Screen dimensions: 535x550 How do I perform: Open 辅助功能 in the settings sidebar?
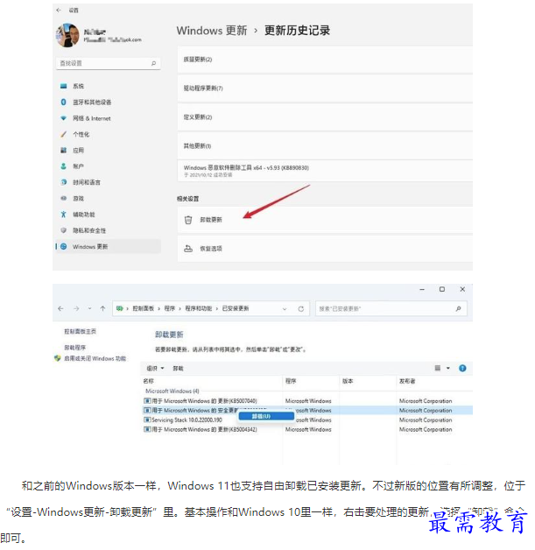coord(109,215)
